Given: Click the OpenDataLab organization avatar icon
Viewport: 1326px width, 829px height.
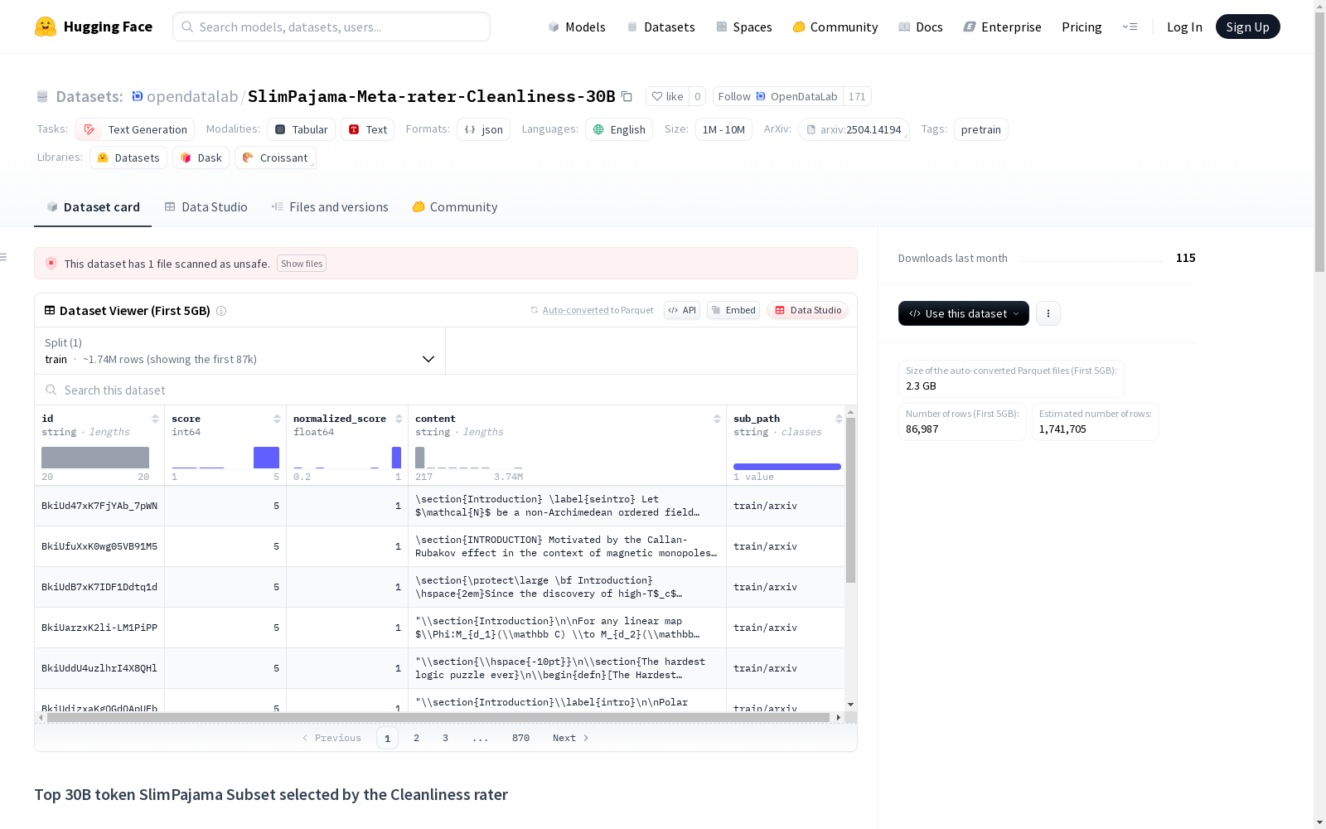Looking at the screenshot, I should (138, 96).
